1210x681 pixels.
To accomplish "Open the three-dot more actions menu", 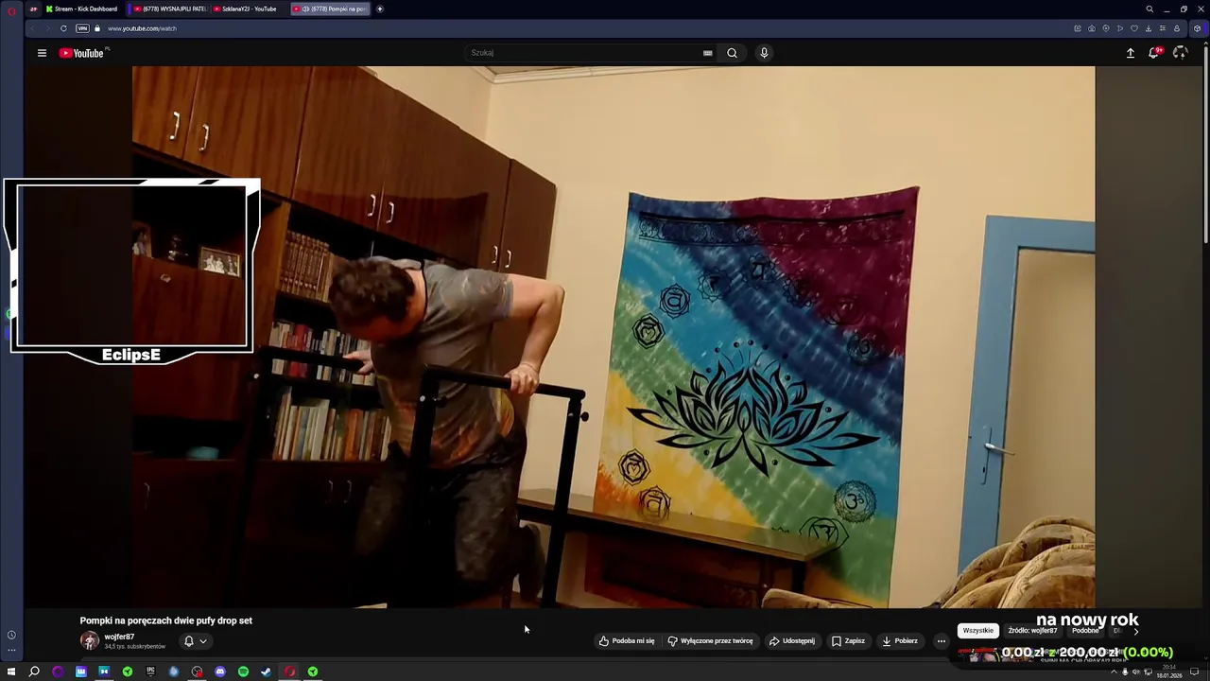I will pyautogui.click(x=941, y=640).
